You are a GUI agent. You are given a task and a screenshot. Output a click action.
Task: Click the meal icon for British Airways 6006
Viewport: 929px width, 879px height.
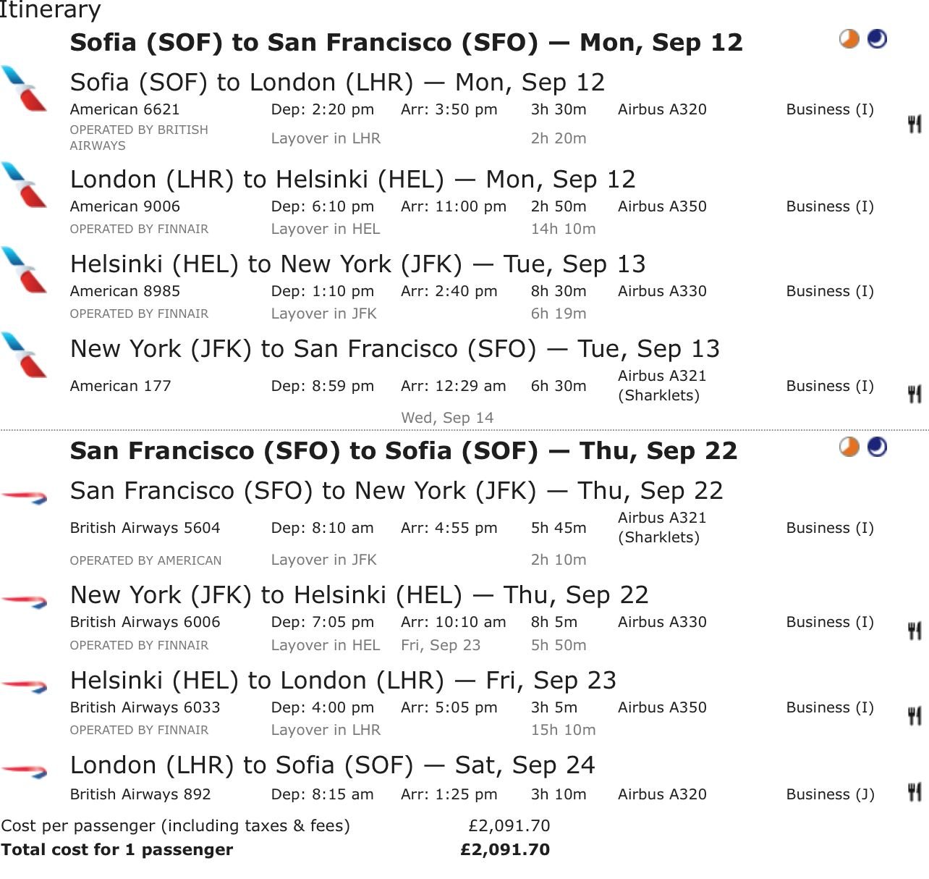point(915,631)
